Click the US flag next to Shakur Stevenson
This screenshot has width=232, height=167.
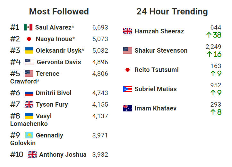tap(127, 50)
